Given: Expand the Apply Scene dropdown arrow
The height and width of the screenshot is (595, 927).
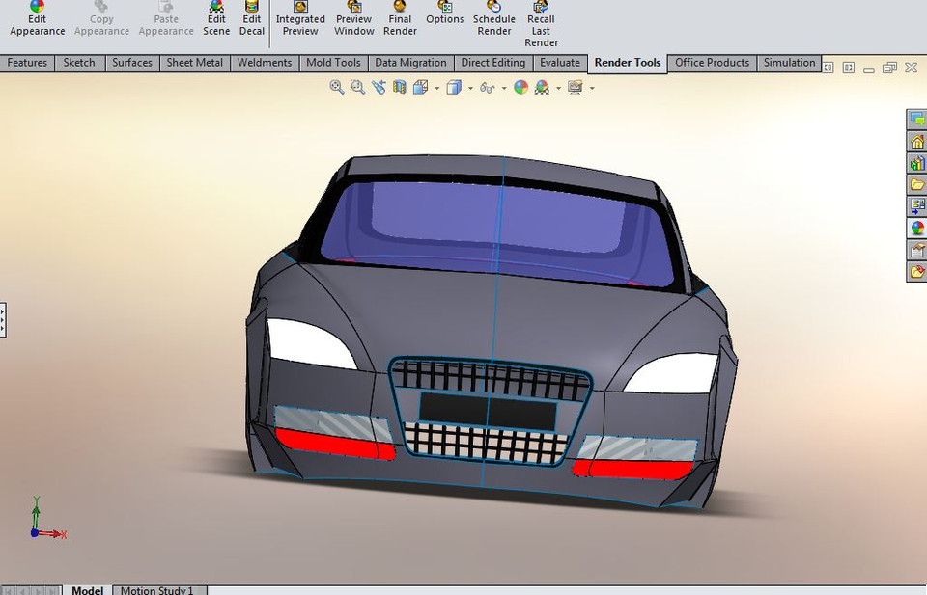Looking at the screenshot, I should (x=559, y=89).
